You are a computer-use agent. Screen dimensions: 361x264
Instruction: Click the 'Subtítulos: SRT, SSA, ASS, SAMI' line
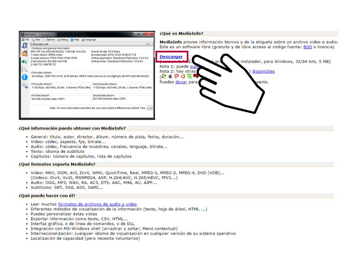tap(67, 188)
